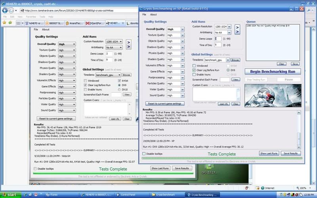Click the Windows start button
317x198 pixels.
[x=11, y=195]
